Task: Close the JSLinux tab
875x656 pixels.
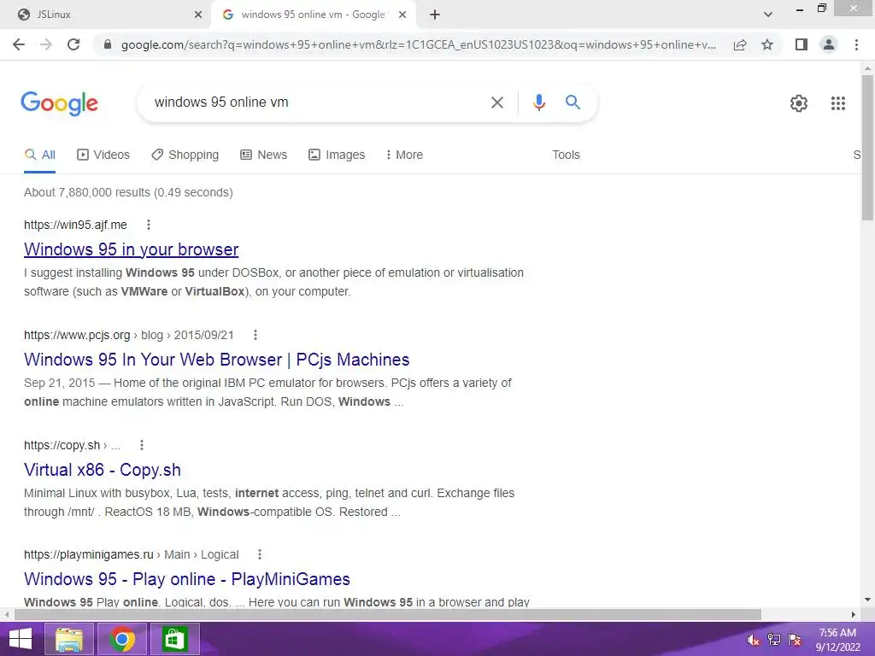Action: pos(198,15)
